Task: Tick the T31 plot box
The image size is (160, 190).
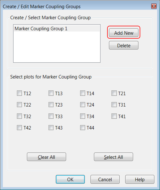Action: pyautogui.click(x=114, y=105)
